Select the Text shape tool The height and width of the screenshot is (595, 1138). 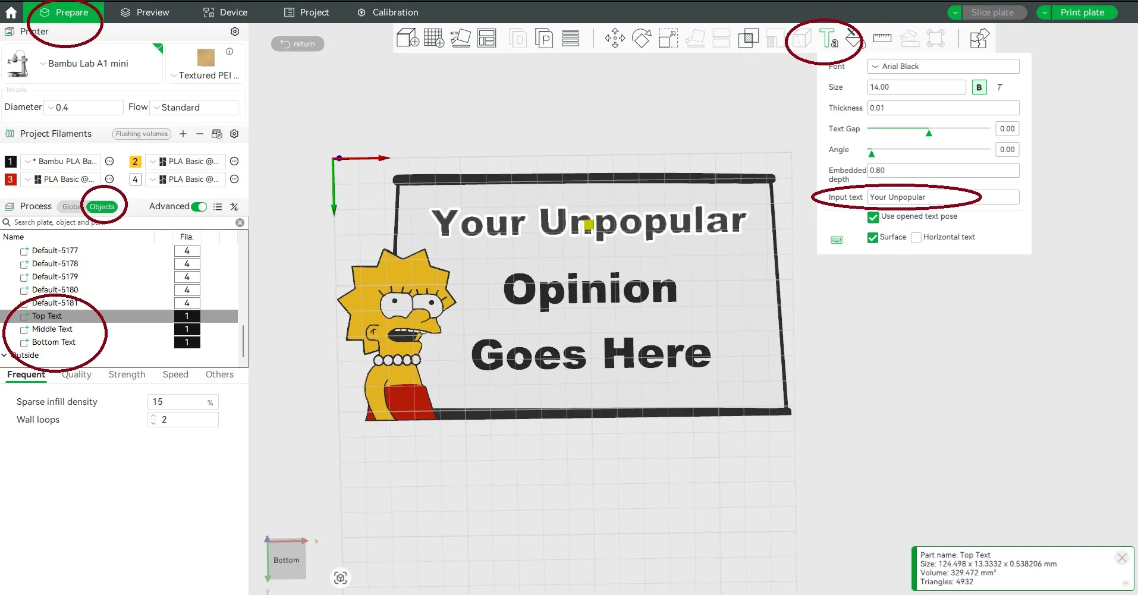click(x=828, y=39)
